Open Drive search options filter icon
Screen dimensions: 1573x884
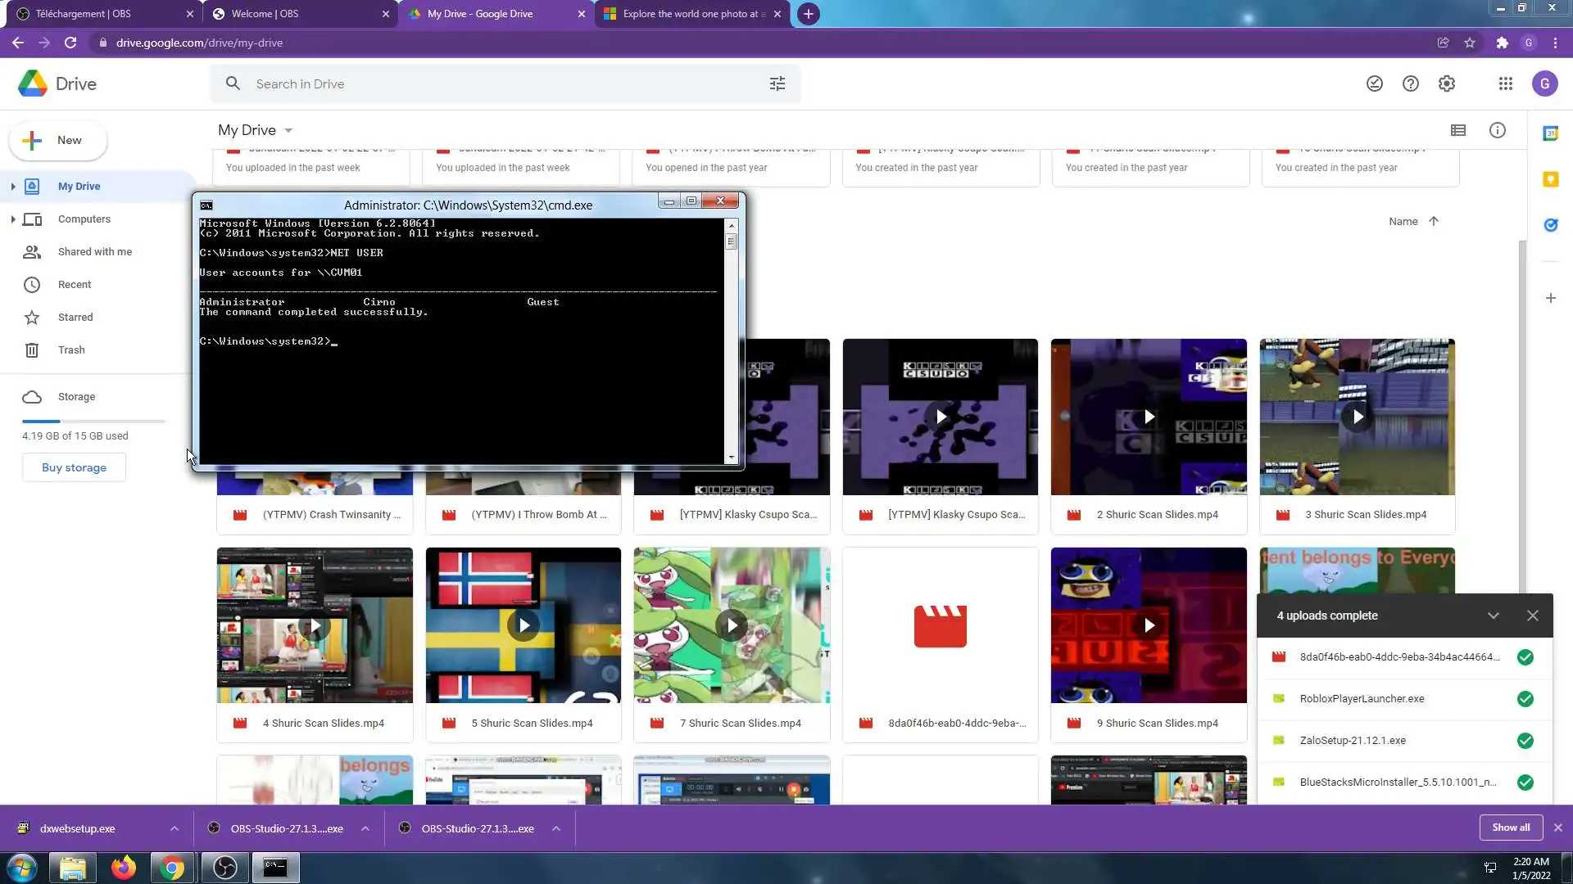777,83
